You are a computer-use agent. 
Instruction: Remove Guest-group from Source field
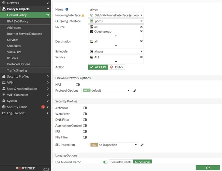tap(141, 31)
